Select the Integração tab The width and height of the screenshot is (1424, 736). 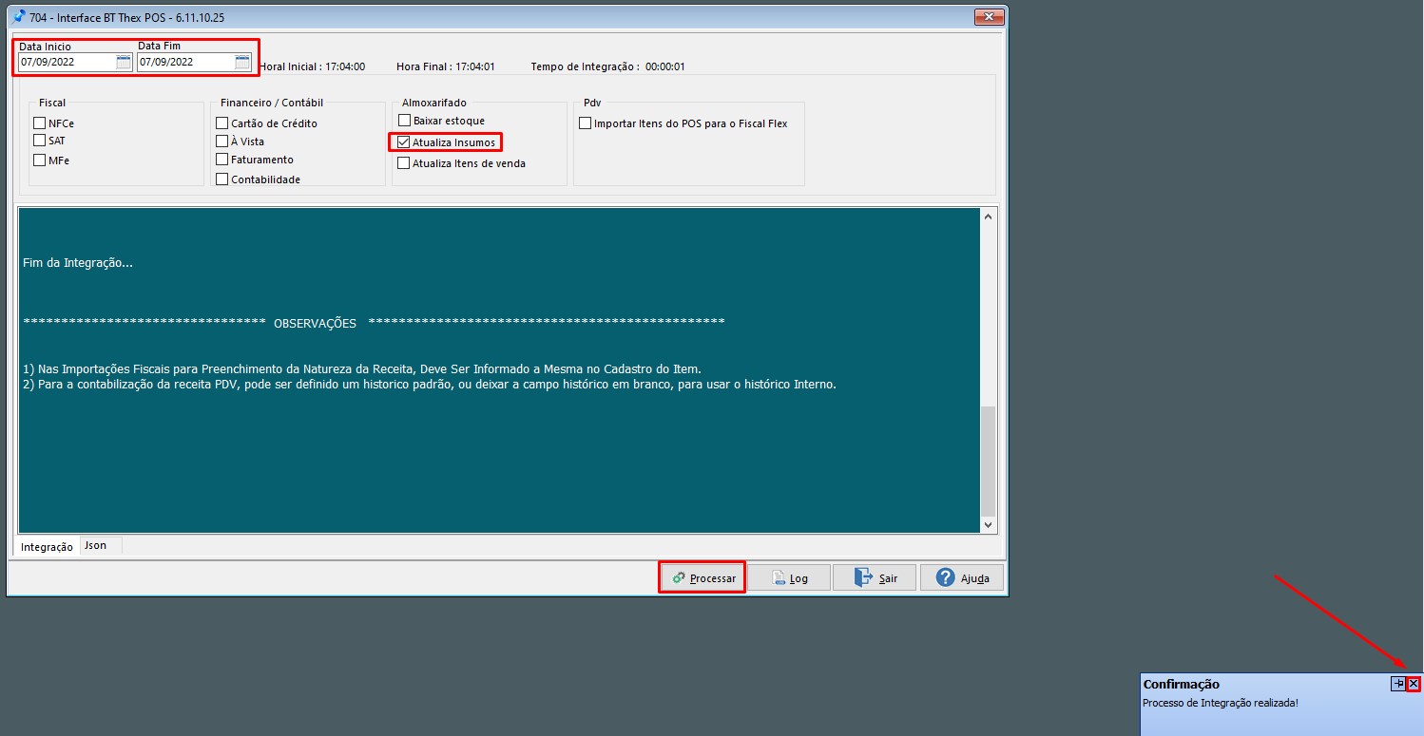46,546
